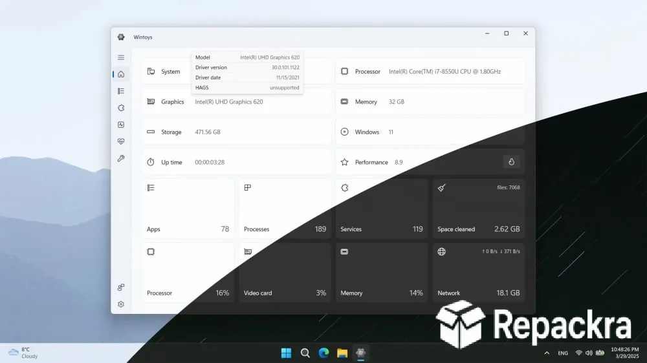Open the hamburger navigation menu
647x363 pixels.
pos(121,57)
